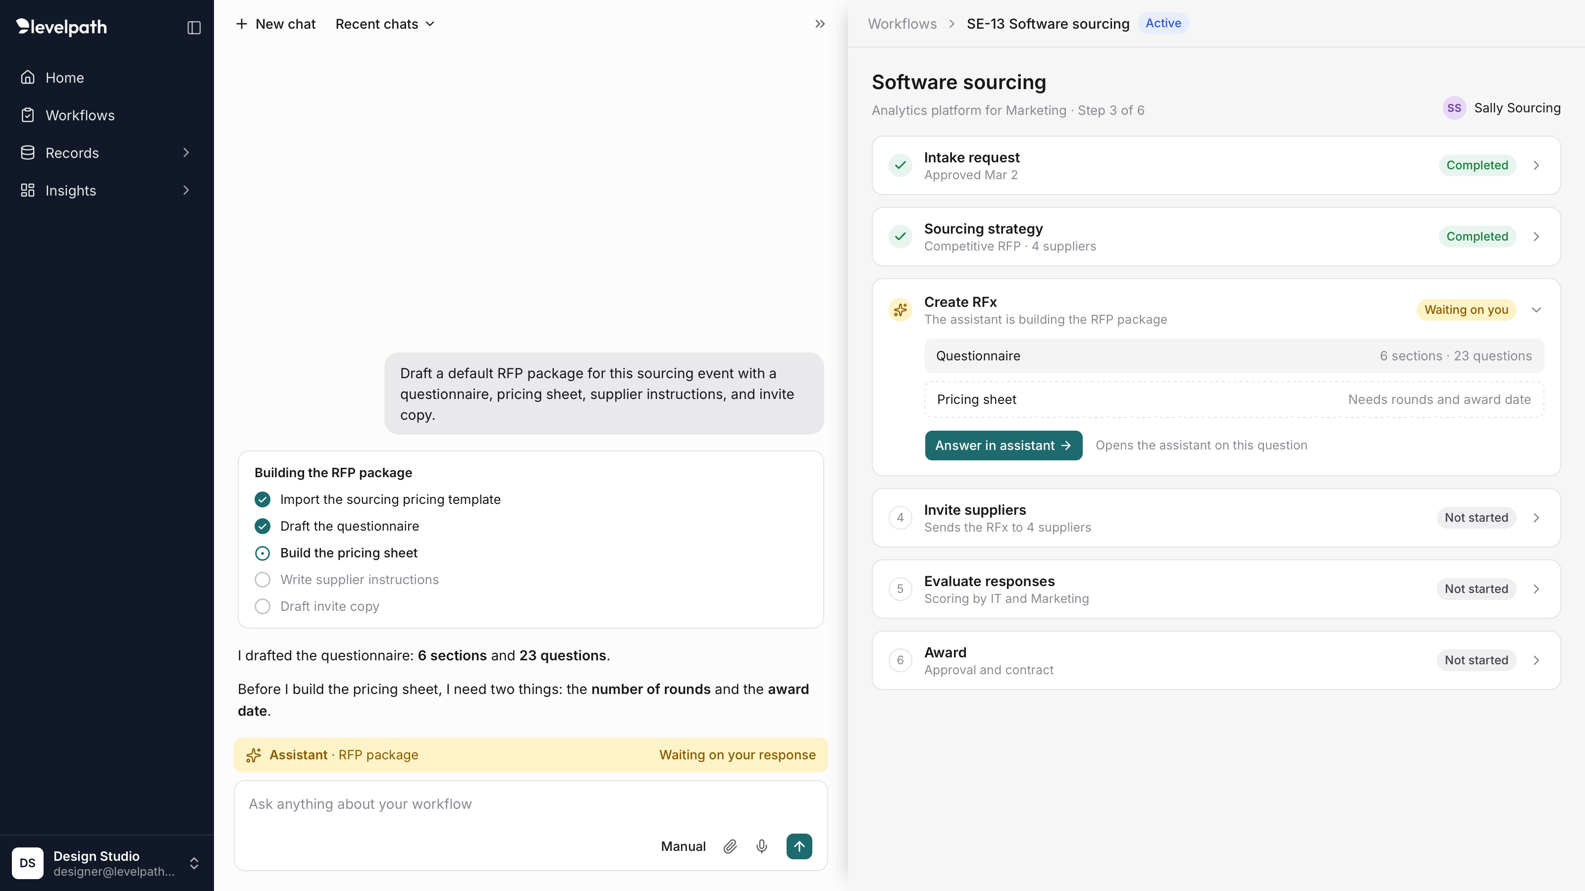Collapse the sidebar panel icon
This screenshot has height=891, width=1585.
pyautogui.click(x=194, y=28)
